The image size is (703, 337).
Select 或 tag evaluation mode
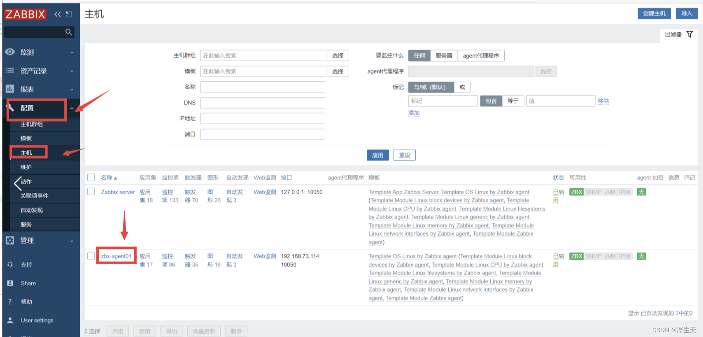[462, 87]
